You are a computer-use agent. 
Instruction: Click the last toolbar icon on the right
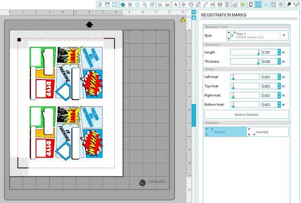[x=296, y=4]
